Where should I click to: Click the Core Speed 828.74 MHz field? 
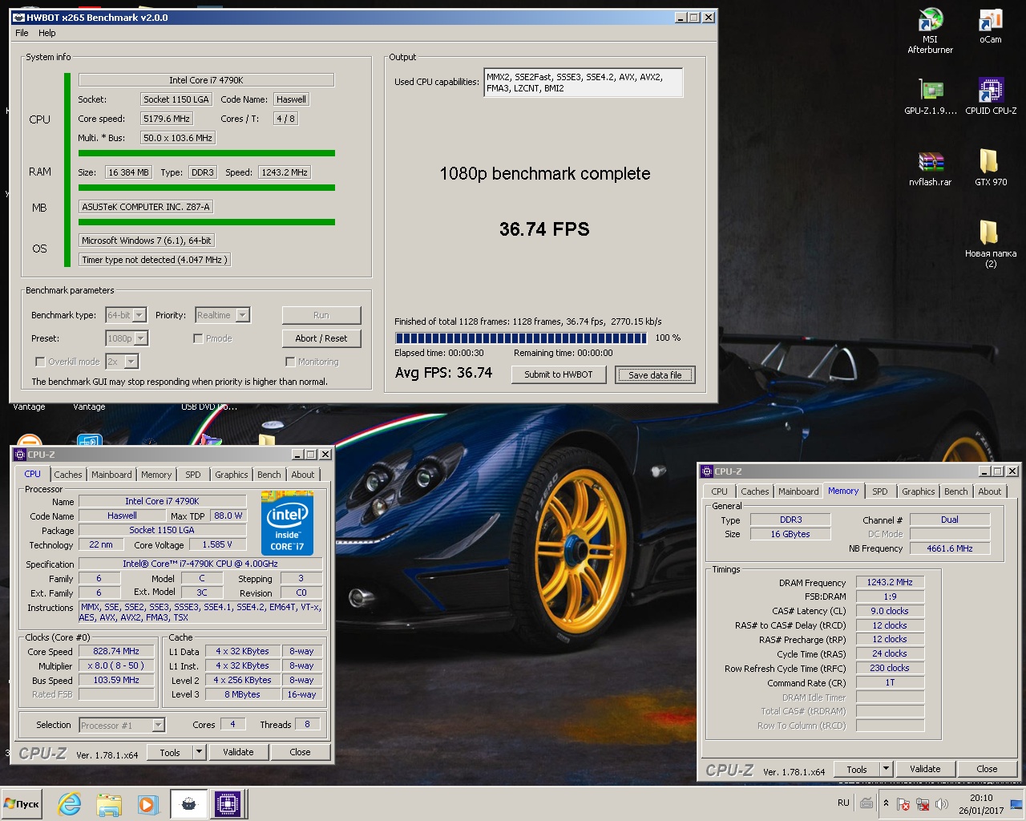click(x=116, y=651)
